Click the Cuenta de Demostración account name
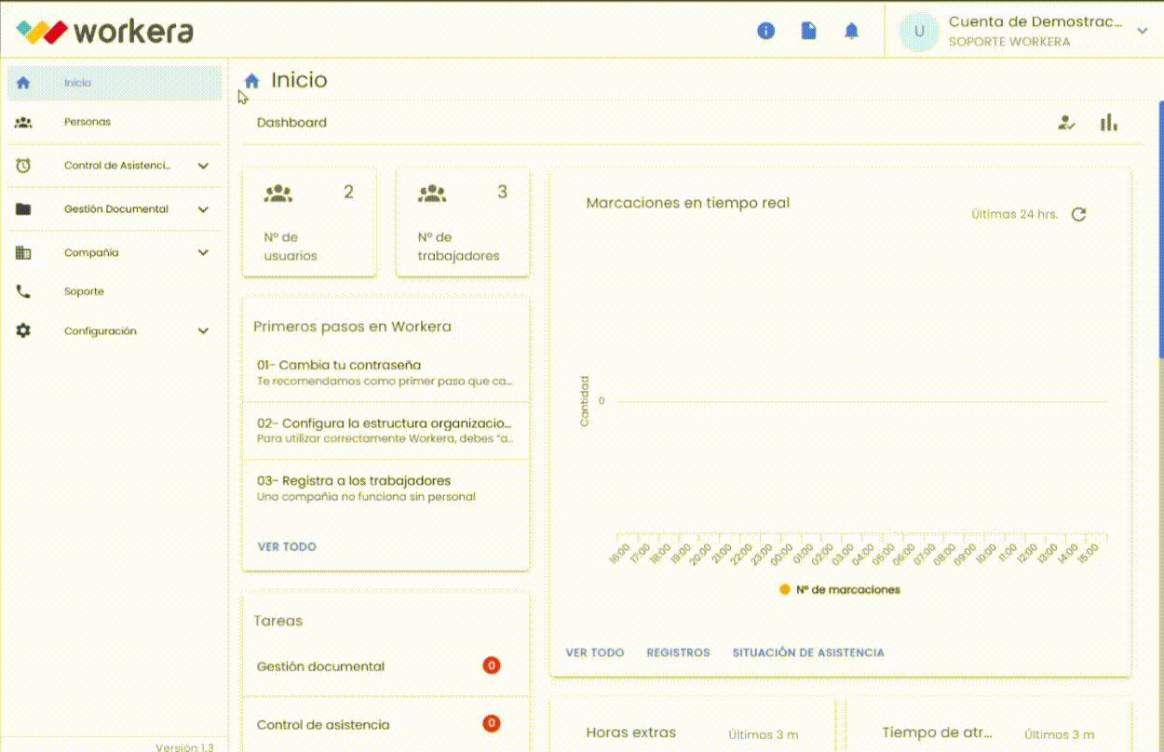The image size is (1164, 752). 1035,22
